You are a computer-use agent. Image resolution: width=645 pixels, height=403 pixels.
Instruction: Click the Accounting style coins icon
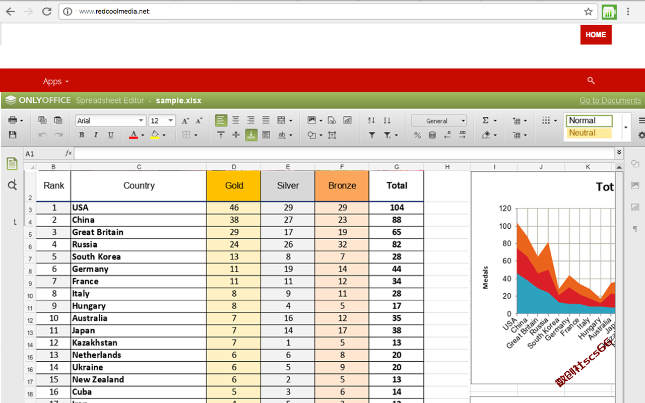pos(432,135)
